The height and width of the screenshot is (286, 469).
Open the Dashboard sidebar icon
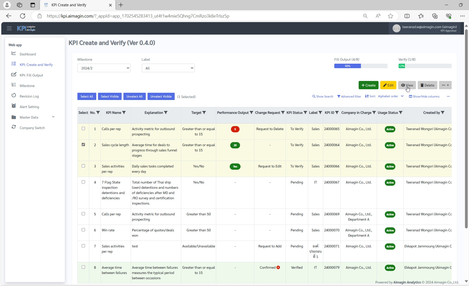[x=14, y=53]
